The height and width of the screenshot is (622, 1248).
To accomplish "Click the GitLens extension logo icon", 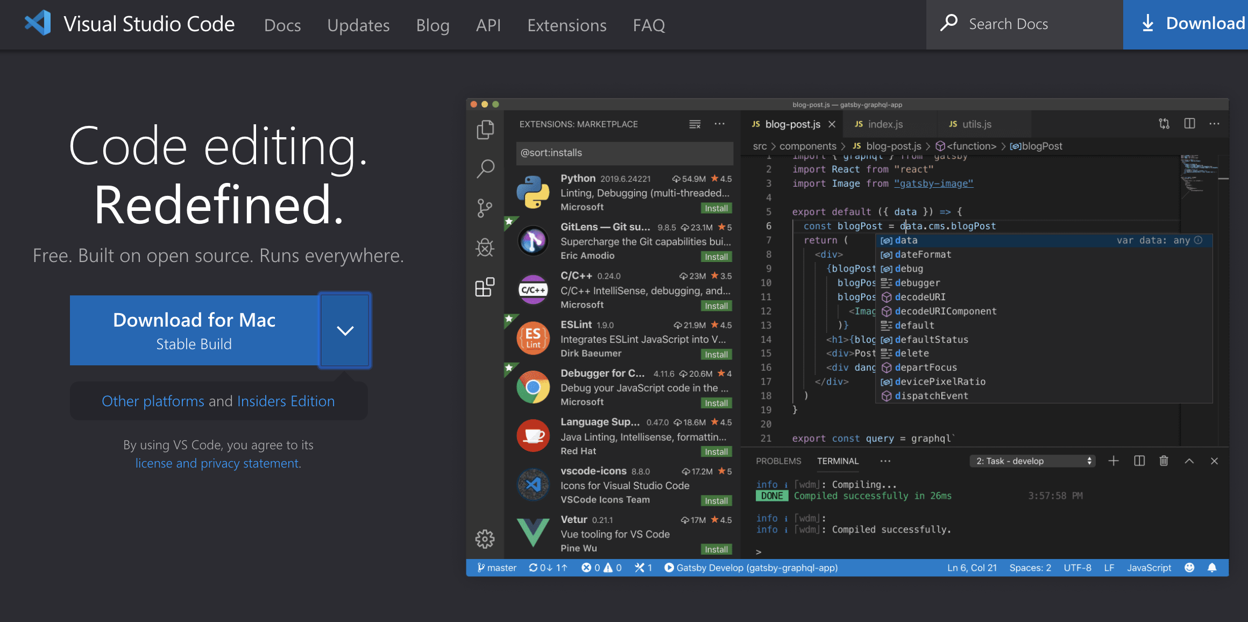I will coord(533,241).
